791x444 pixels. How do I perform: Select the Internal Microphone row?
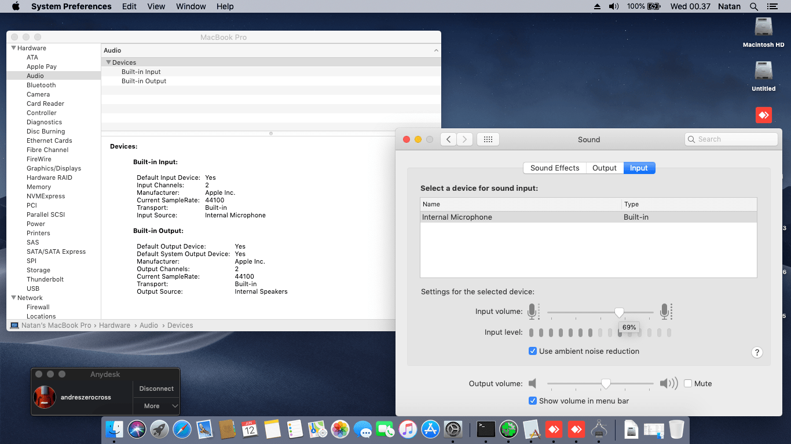[588, 217]
